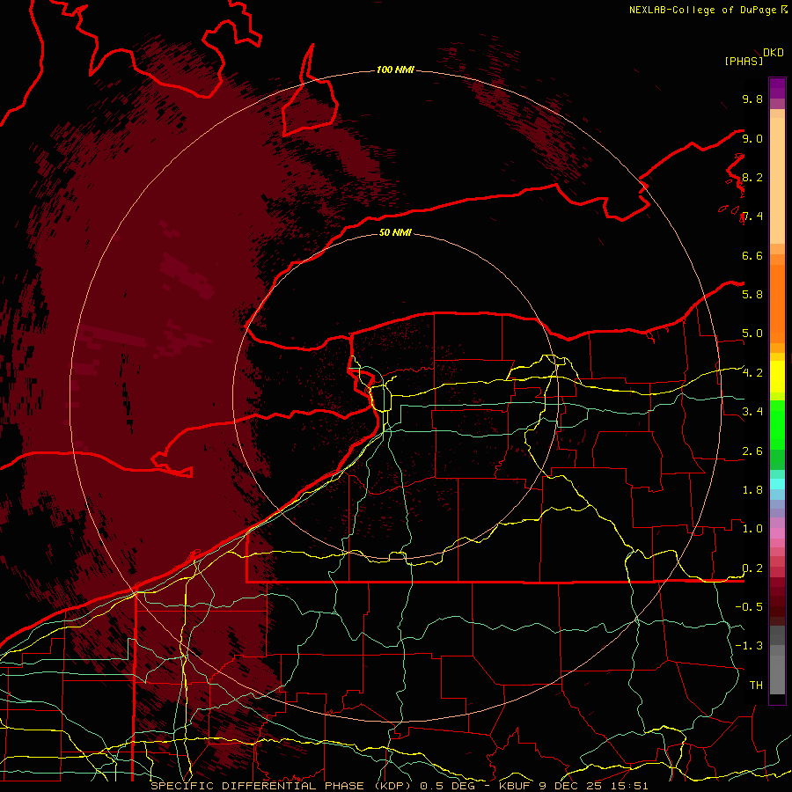The height and width of the screenshot is (792, 792).
Task: Click the 1.8 value on the scale
Action: [x=752, y=490]
